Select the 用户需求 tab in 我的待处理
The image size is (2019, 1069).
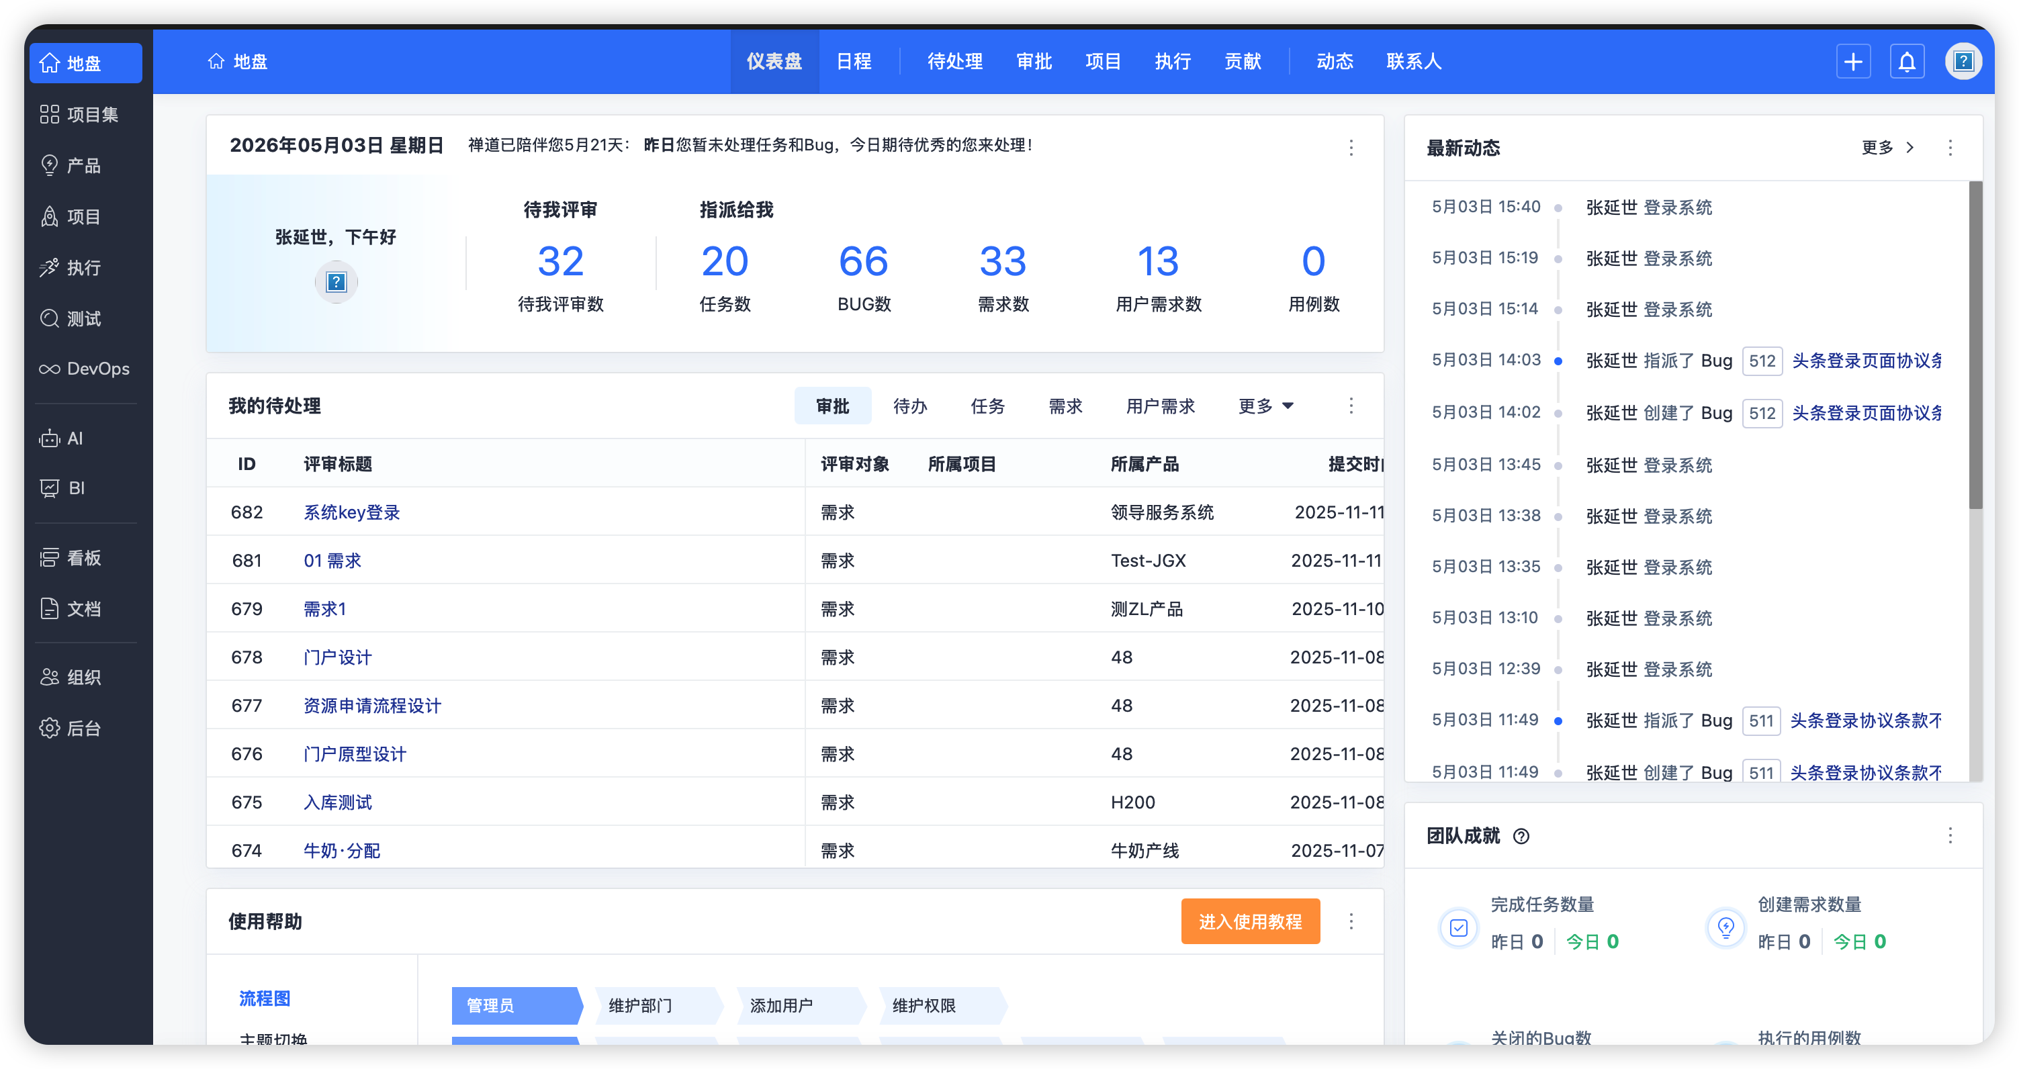click(1161, 406)
